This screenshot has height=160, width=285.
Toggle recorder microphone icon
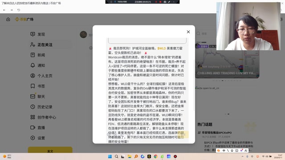115,2
